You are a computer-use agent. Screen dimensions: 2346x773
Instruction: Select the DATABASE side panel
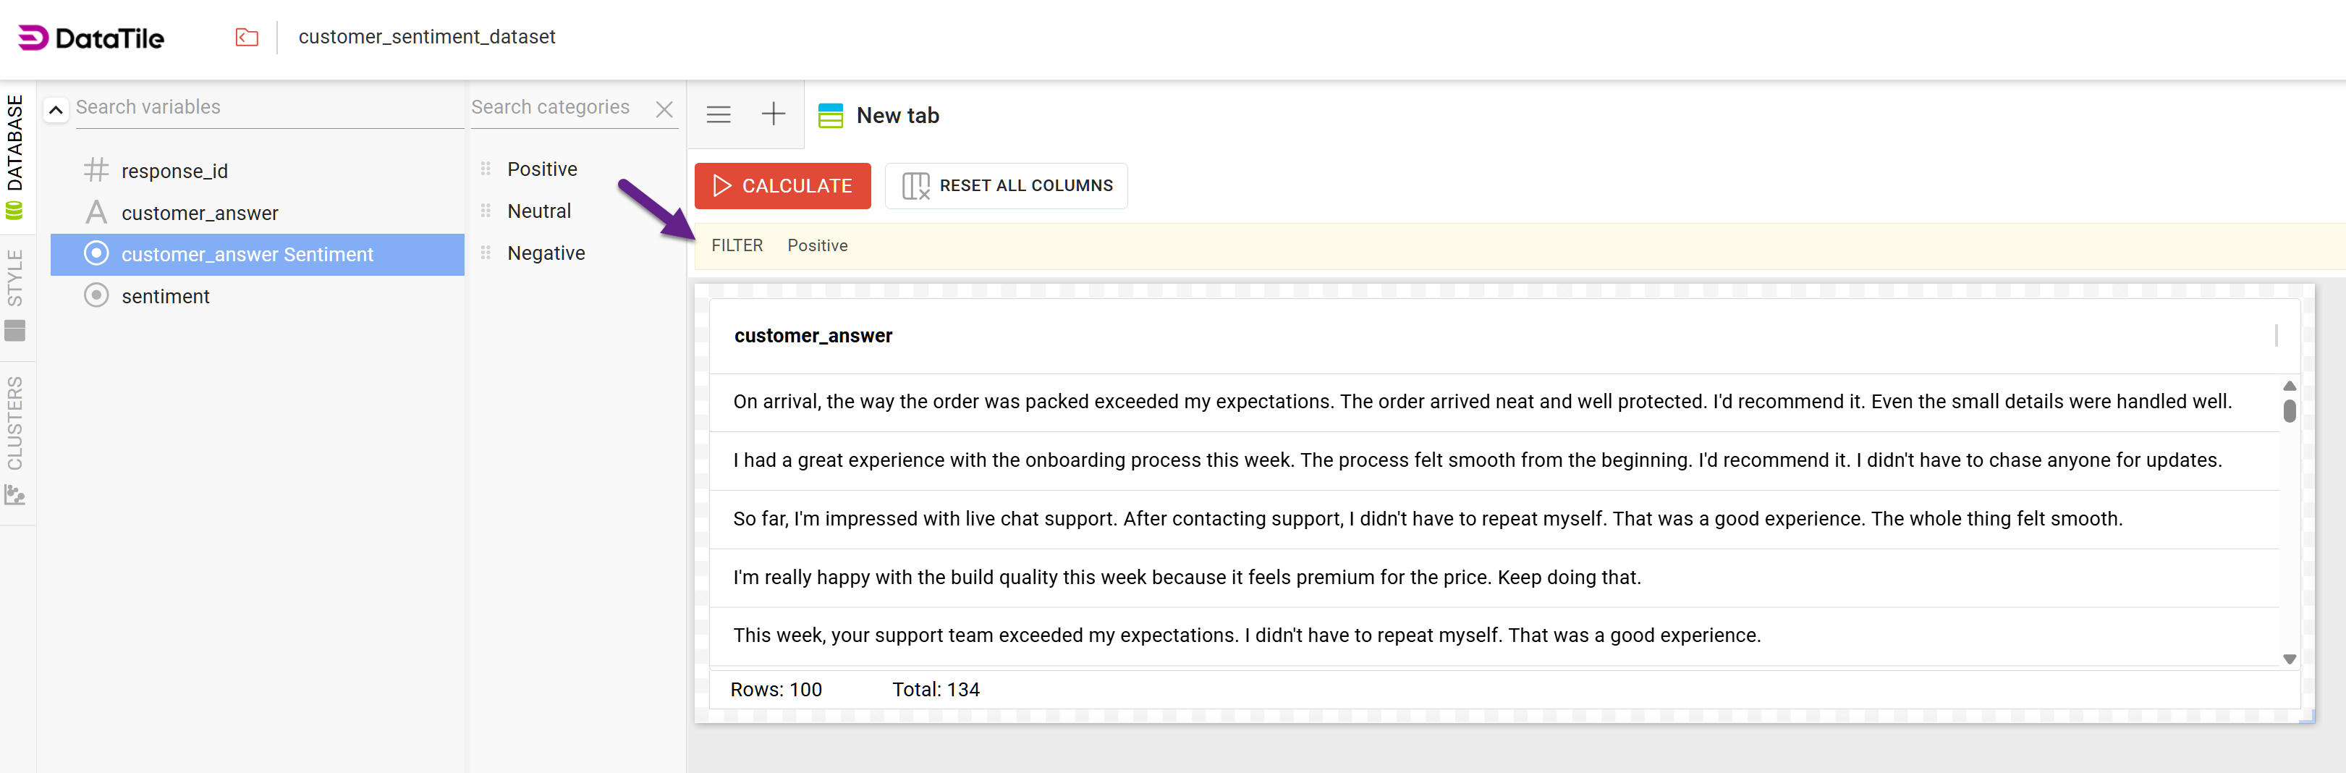15,156
